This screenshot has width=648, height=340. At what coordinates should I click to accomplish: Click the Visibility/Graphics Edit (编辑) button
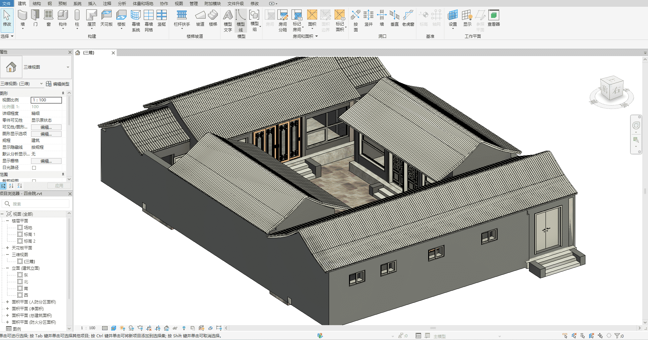[x=46, y=127]
